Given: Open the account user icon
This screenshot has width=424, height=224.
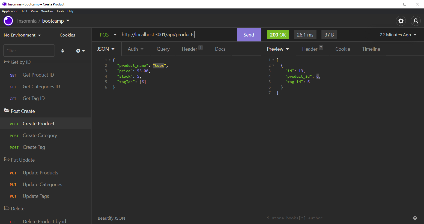Looking at the screenshot, I should pos(416,21).
